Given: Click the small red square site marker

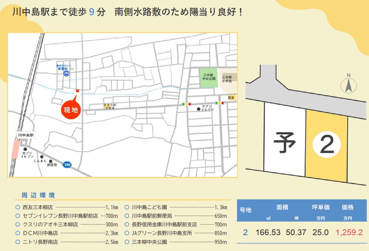Looking at the screenshot, I should (78, 91).
